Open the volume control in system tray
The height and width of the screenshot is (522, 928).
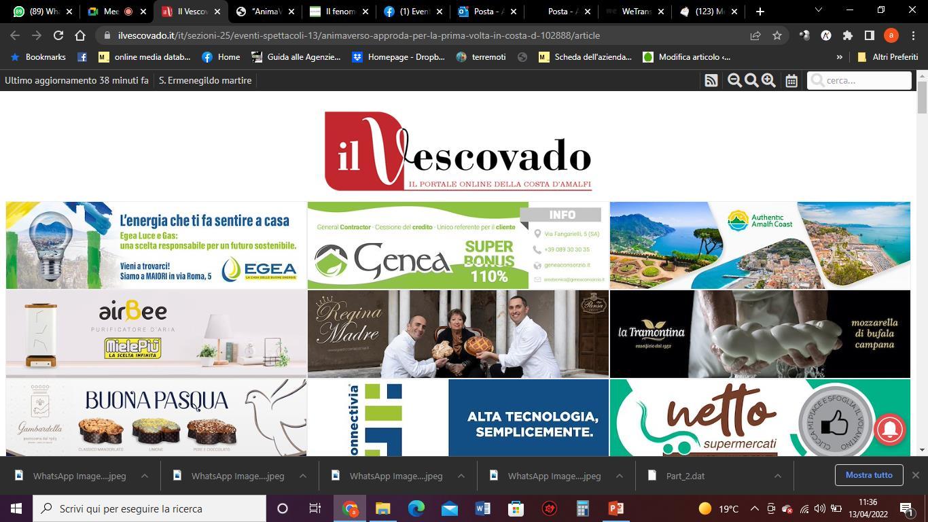pyautogui.click(x=820, y=508)
